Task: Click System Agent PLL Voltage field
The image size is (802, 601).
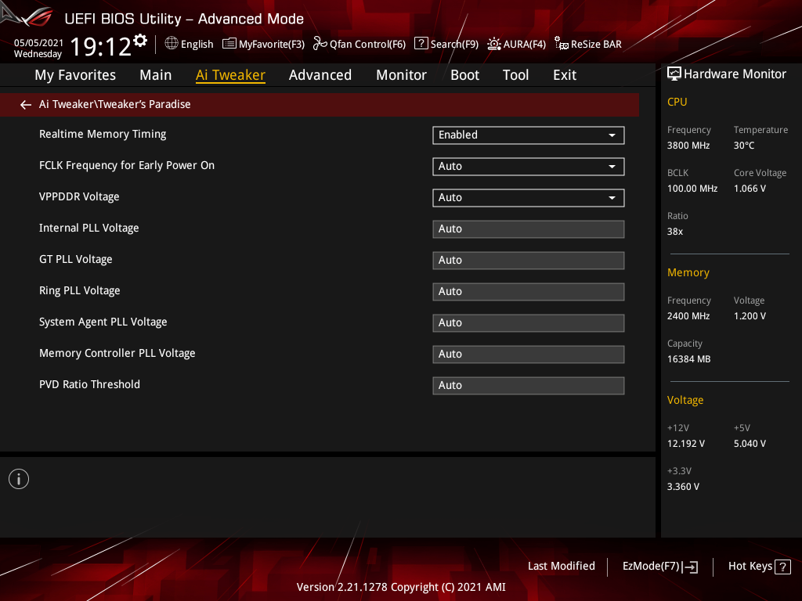Action: [x=529, y=323]
